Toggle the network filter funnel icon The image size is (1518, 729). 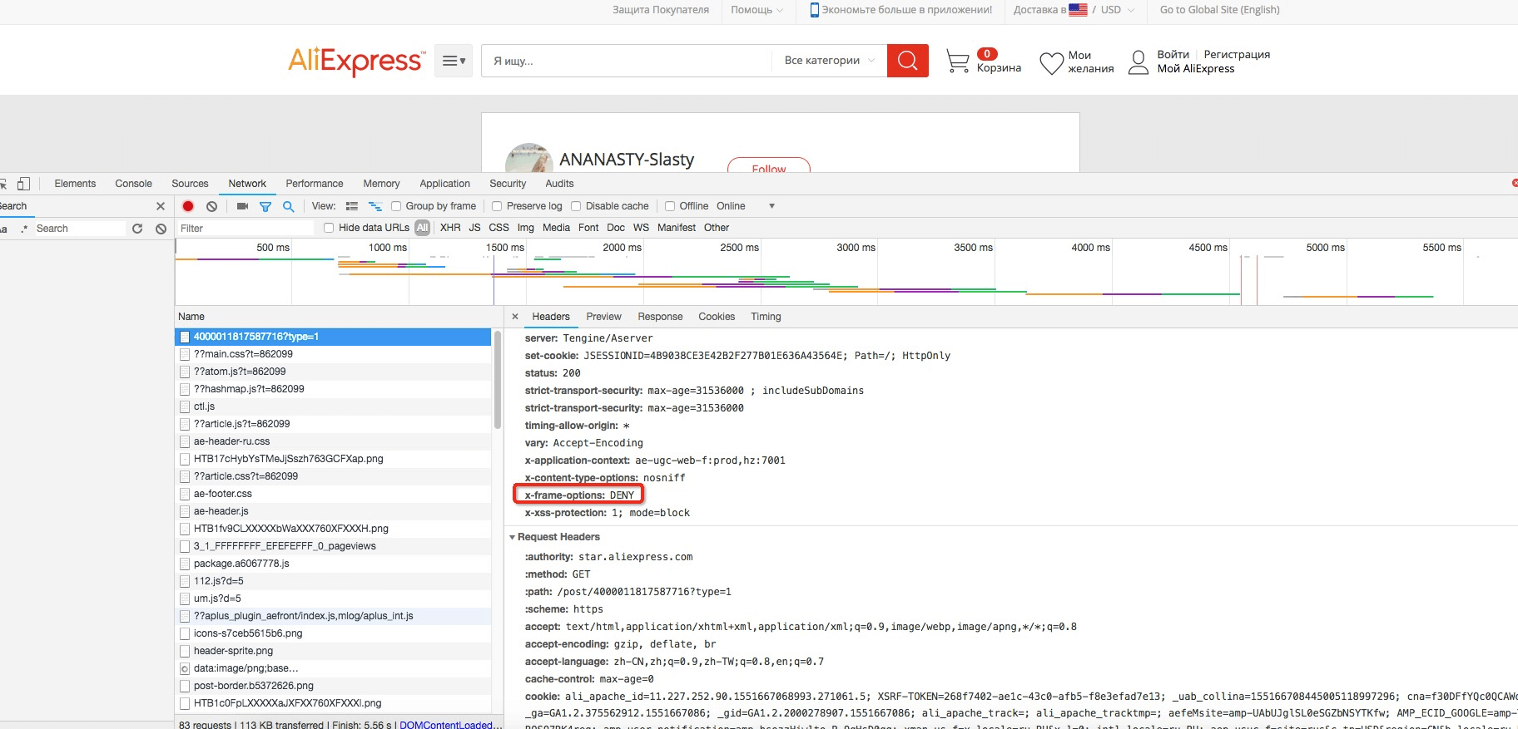[265, 206]
